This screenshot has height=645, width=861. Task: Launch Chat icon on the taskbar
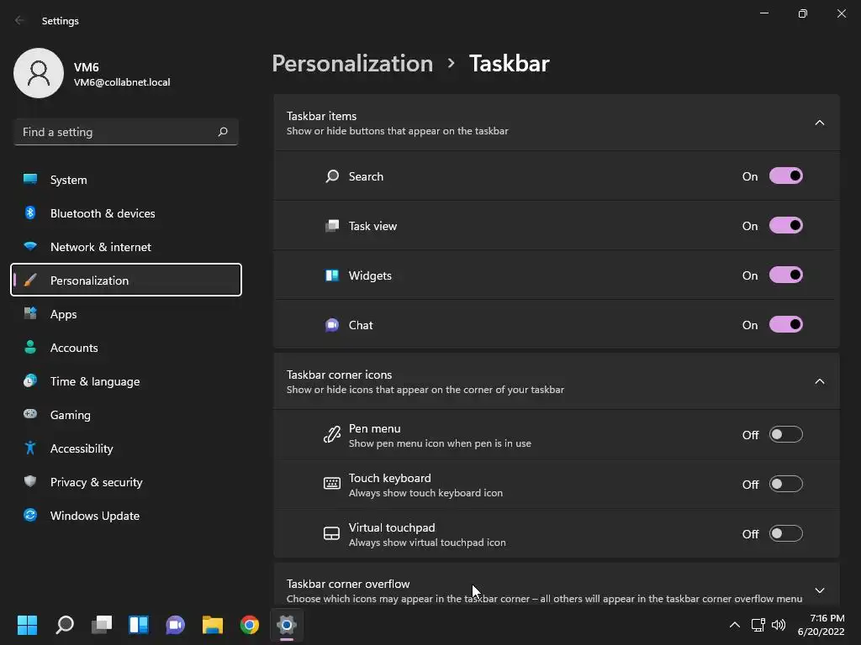176,625
